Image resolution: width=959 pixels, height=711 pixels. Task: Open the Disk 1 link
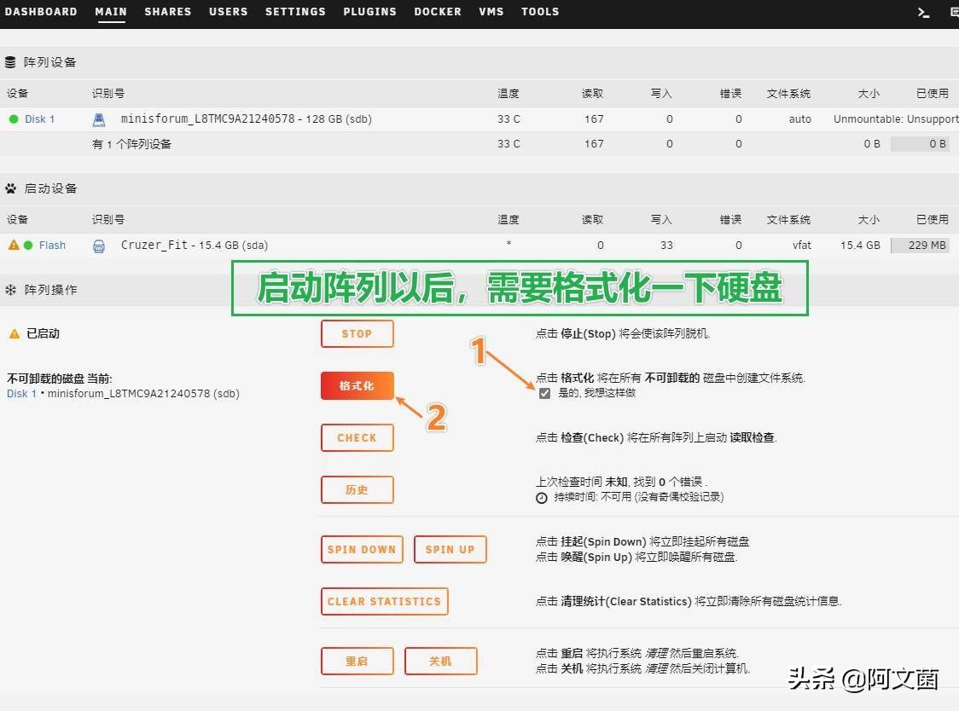[20, 394]
